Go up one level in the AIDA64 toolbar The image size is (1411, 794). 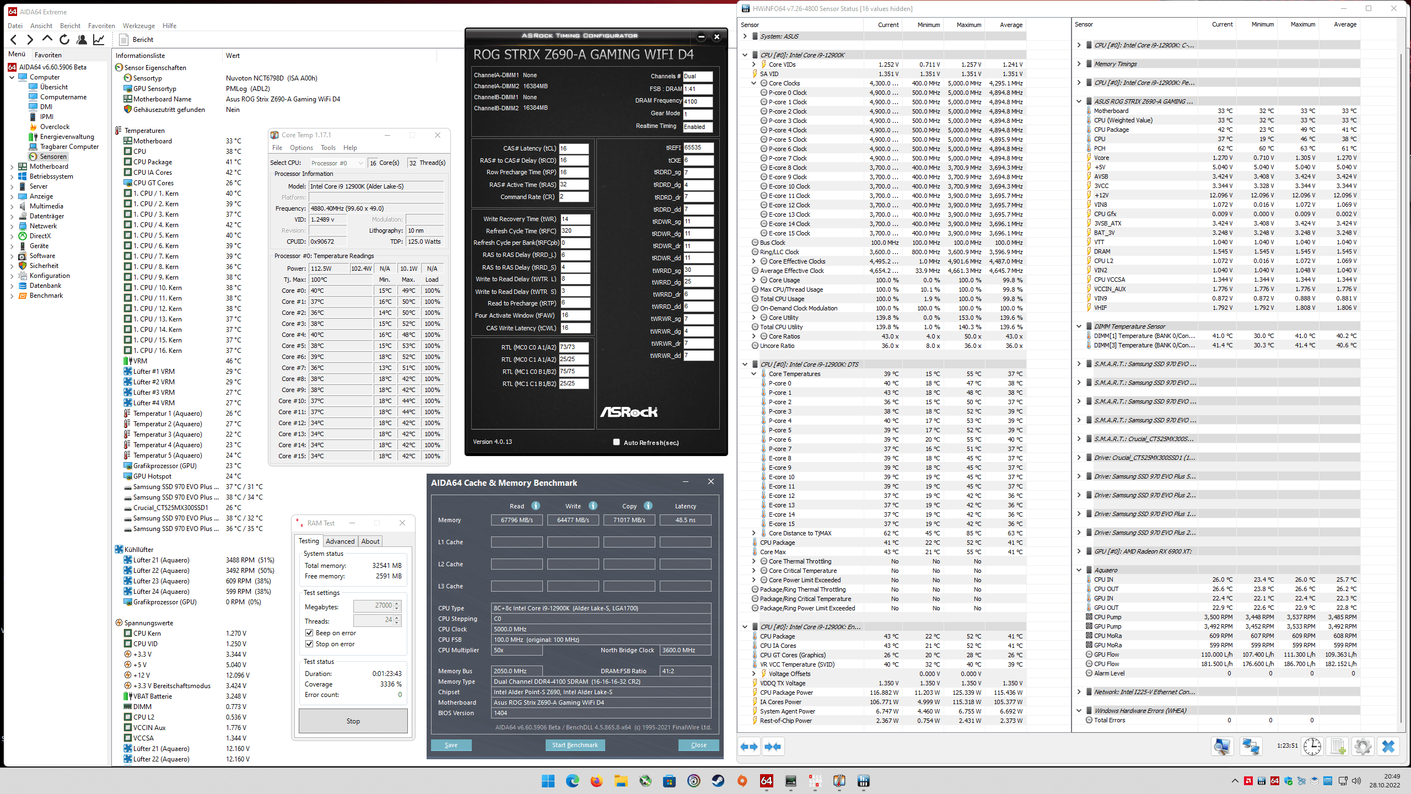[x=47, y=40]
